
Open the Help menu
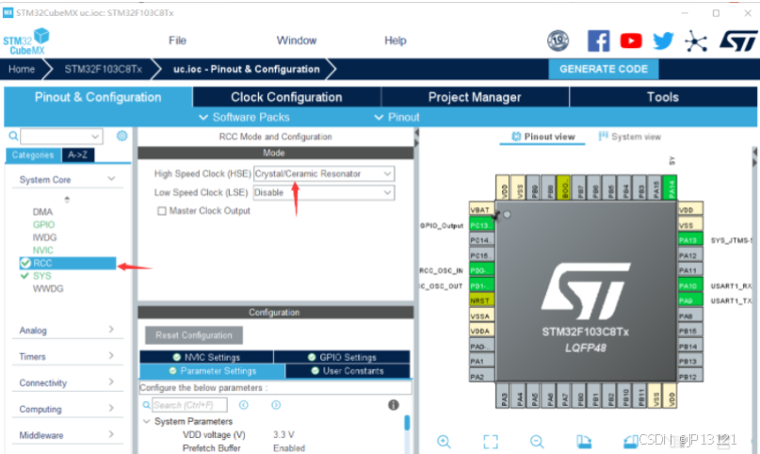tap(395, 41)
